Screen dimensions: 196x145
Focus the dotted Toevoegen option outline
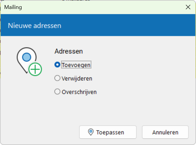[76, 65]
